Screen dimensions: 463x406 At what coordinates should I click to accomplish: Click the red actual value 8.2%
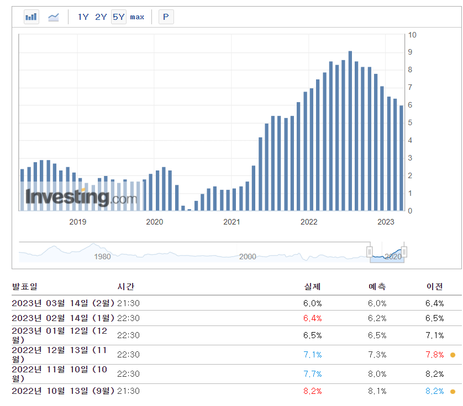tap(312, 391)
